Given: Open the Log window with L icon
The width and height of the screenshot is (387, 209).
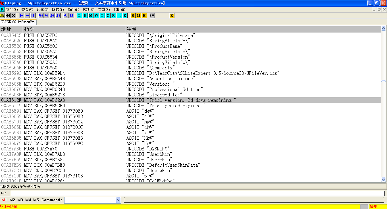Looking at the screenshot, I should pyautogui.click(x=80, y=16).
